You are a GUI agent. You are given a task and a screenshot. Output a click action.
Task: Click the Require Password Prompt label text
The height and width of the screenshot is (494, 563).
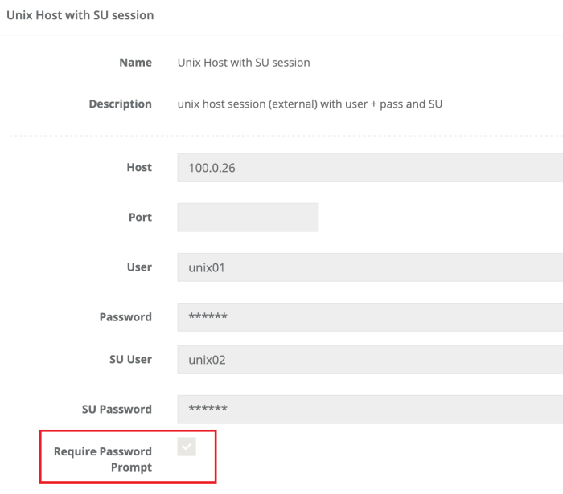pos(103,459)
